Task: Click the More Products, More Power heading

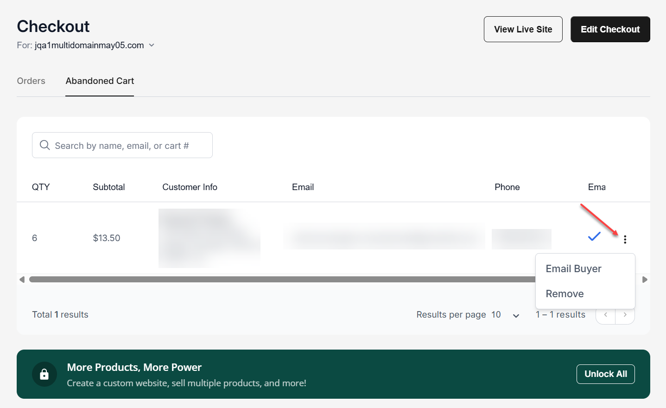Action: pyautogui.click(x=134, y=367)
